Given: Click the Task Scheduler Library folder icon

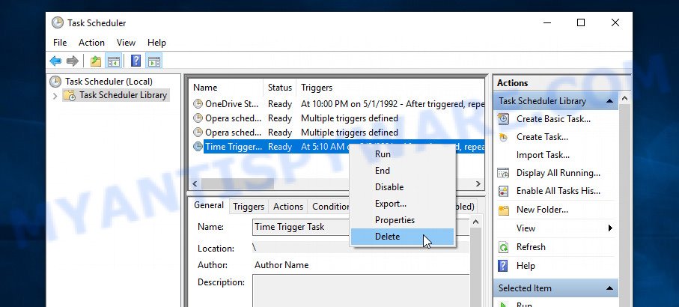Looking at the screenshot, I should (x=70, y=95).
